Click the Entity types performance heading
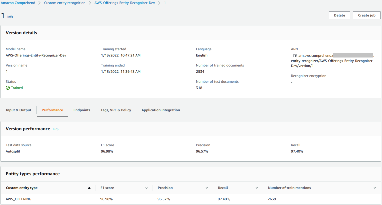The height and width of the screenshot is (205, 382). click(x=33, y=174)
